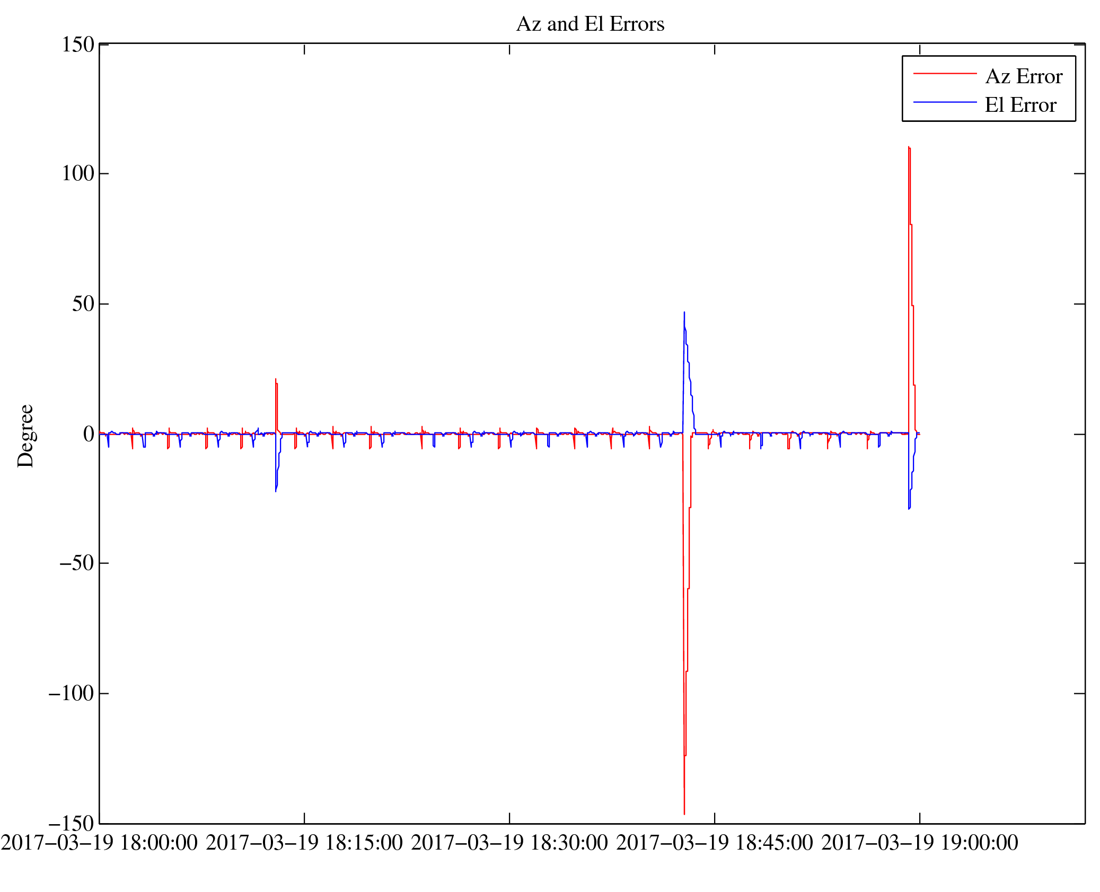This screenshot has width=1100, height=892.
Task: Select the 'El Error' legend label
Action: (x=1020, y=105)
